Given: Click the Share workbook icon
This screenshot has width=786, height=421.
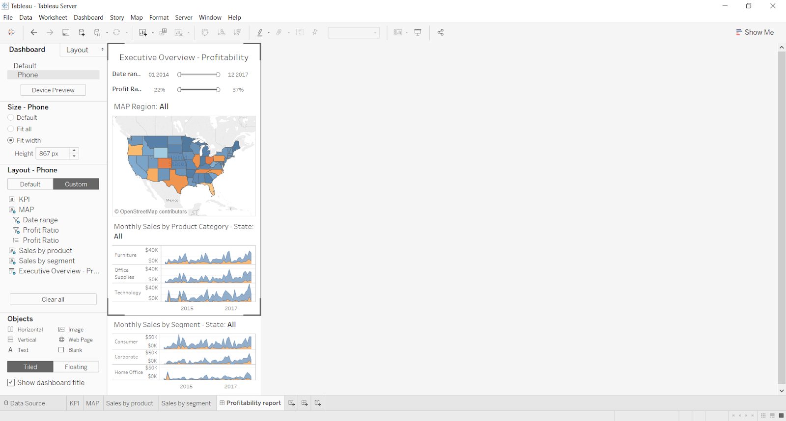Looking at the screenshot, I should point(441,32).
